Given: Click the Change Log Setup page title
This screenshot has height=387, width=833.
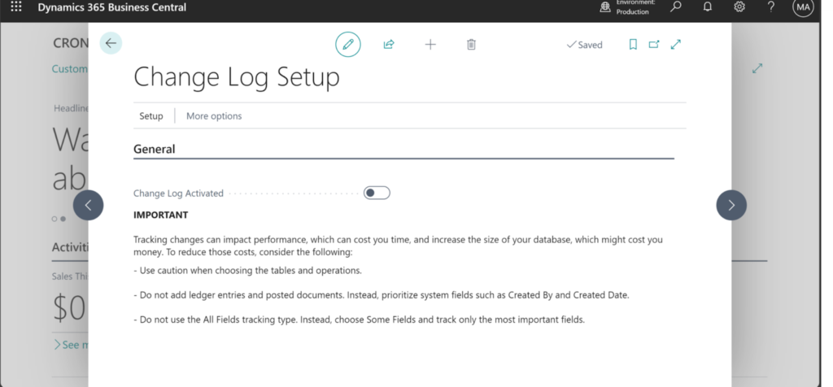Looking at the screenshot, I should coord(237,77).
